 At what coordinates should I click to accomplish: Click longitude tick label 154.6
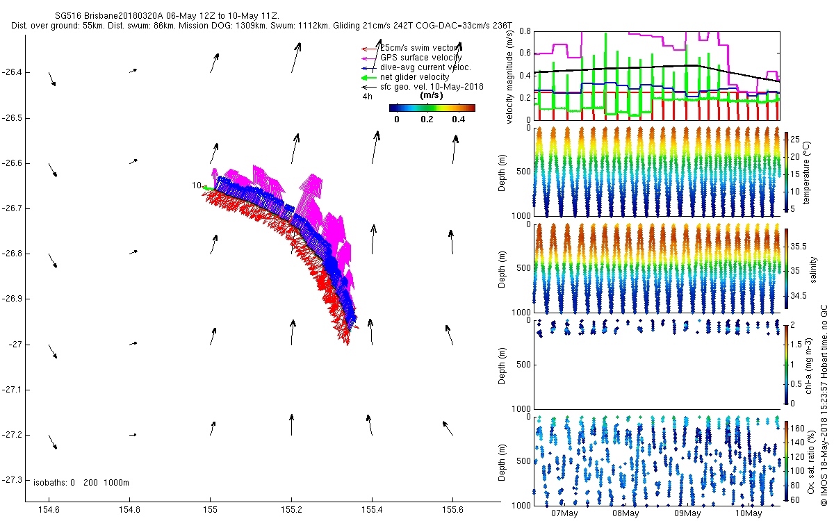[49, 510]
